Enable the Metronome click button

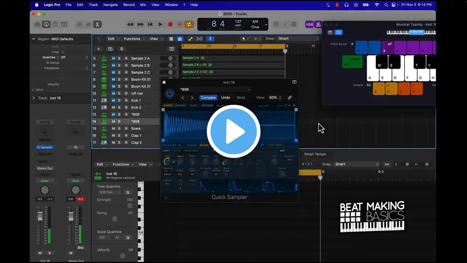pyautogui.click(x=319, y=24)
